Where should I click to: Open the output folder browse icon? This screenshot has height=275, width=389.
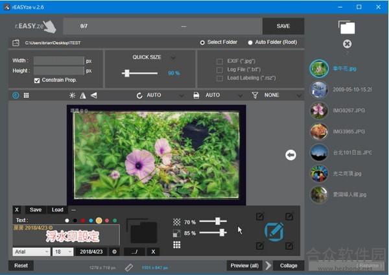(16, 43)
